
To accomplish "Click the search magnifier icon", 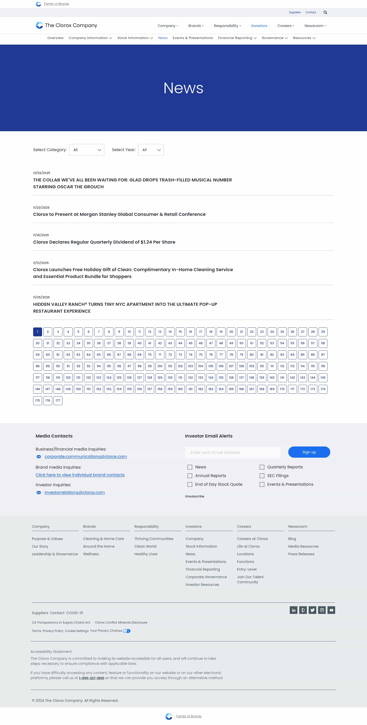I will pyautogui.click(x=325, y=12).
